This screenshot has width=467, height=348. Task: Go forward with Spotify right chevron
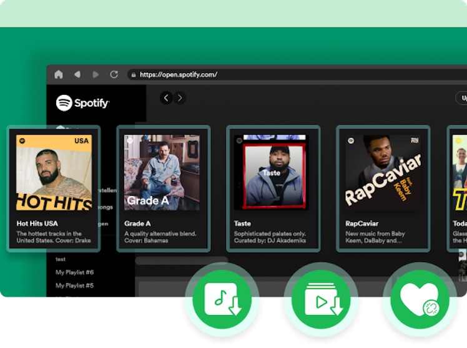pos(180,97)
